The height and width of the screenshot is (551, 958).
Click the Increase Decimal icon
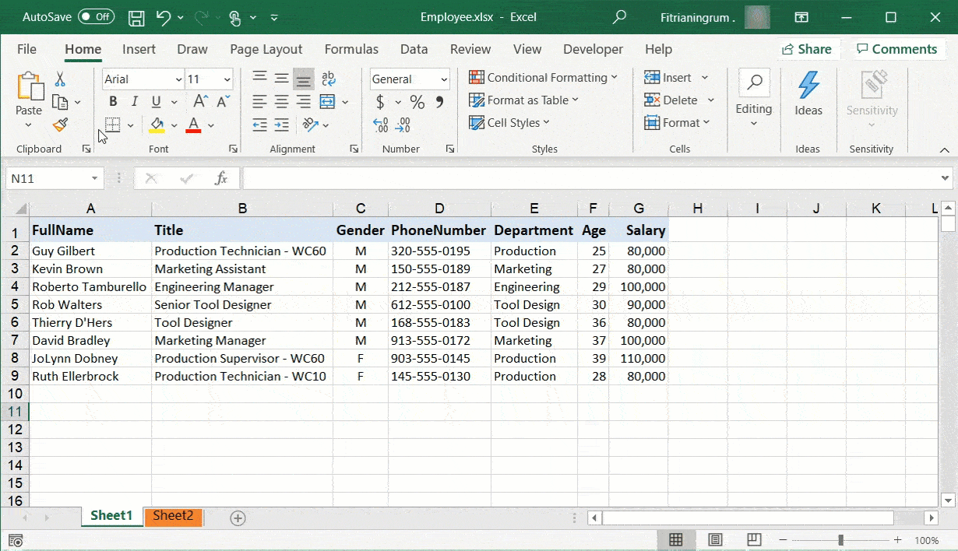381,125
